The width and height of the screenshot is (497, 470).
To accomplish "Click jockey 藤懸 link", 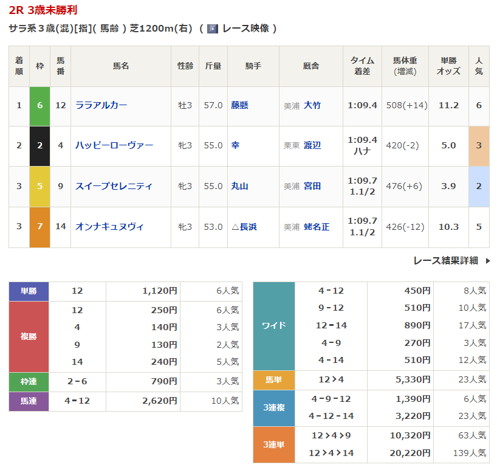I will (240, 105).
